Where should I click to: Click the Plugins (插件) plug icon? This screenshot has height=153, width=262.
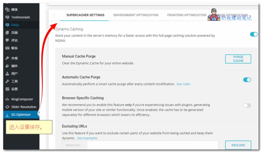(x=7, y=66)
